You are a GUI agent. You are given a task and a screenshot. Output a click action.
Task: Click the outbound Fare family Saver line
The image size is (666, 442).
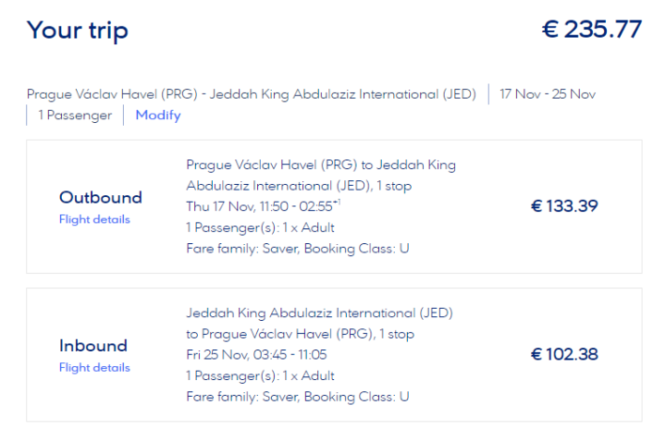click(298, 249)
